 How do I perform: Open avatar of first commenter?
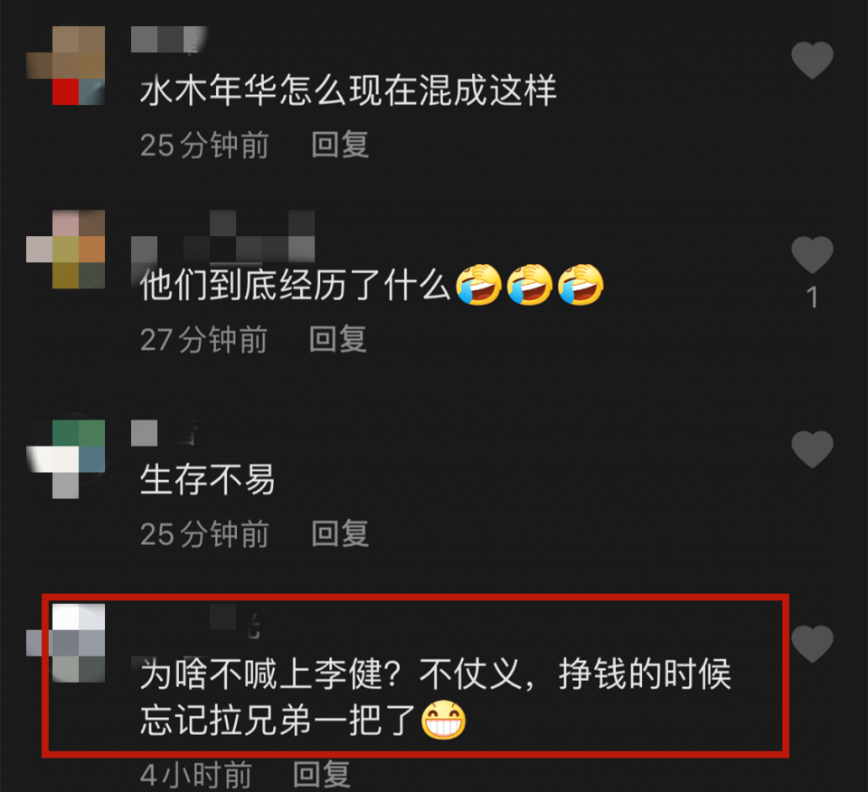65,65
